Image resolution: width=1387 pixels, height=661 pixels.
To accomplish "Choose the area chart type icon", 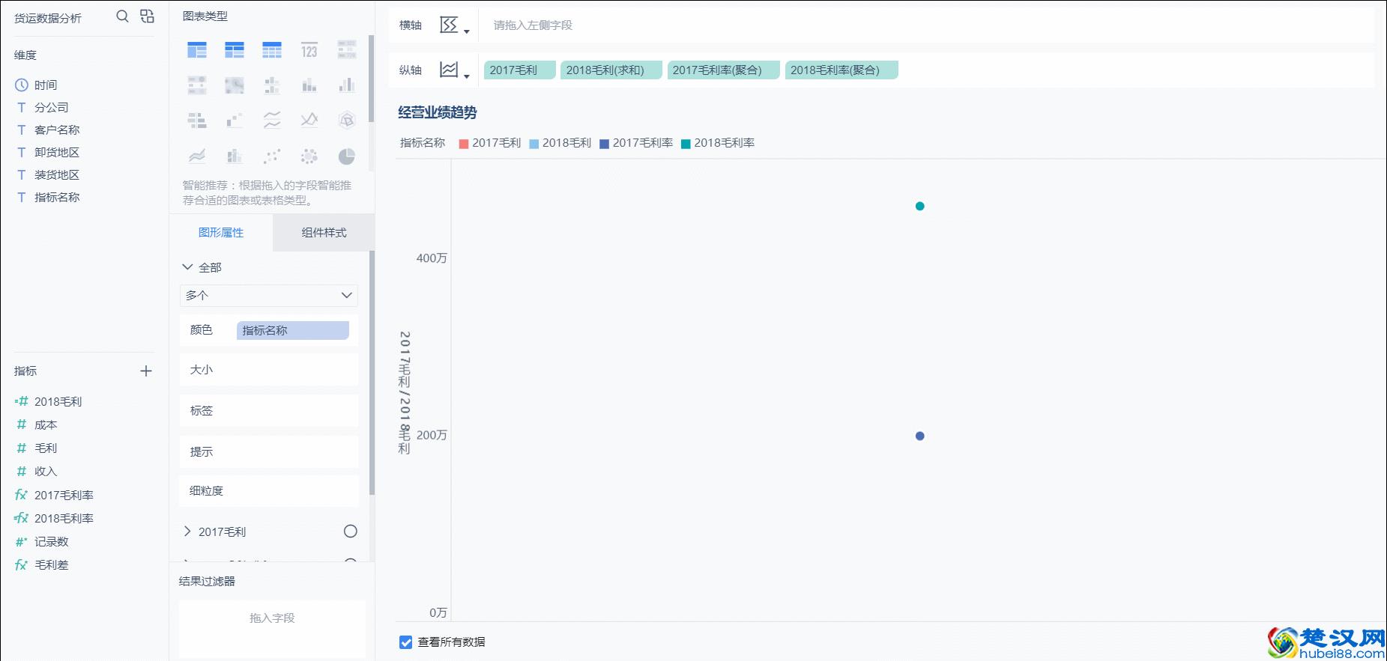I will tap(196, 156).
